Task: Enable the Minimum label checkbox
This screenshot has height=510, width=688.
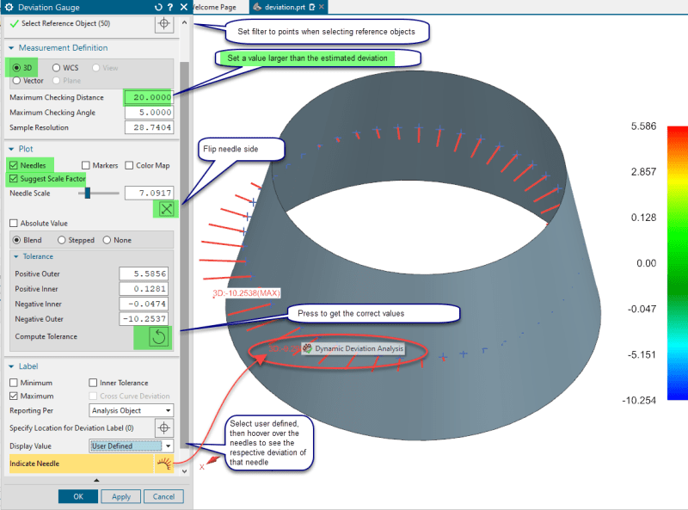Action: click(x=14, y=383)
